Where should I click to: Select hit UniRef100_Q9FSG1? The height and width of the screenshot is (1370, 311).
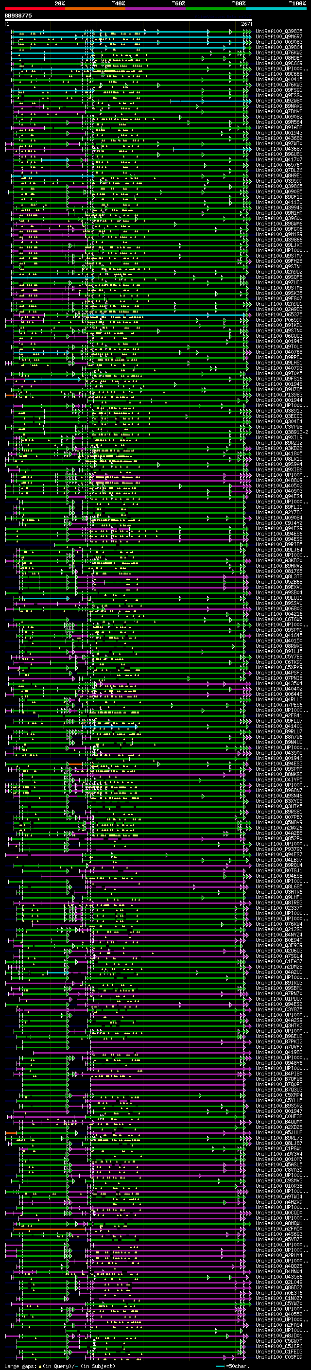(279, 90)
